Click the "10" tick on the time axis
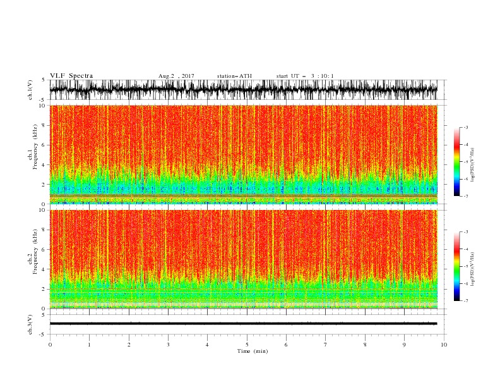 pos(444,345)
